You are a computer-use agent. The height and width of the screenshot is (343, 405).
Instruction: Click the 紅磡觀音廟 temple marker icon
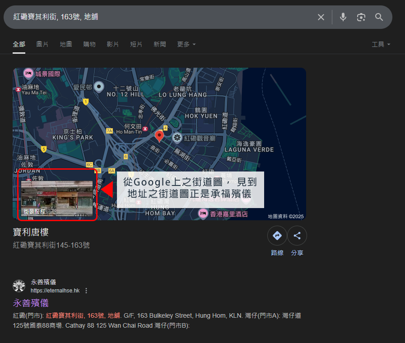pyautogui.click(x=177, y=138)
